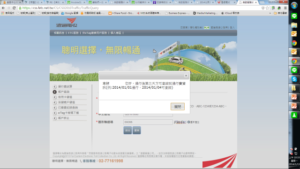
Task: Click the 關閉 button in the dialog
Action: tap(178, 107)
